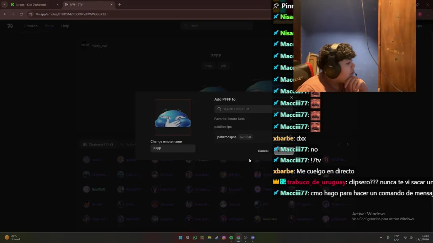Image resolution: width=433 pixels, height=243 pixels.
Task: Click the 42/1000 capacity badge
Action: (245, 137)
